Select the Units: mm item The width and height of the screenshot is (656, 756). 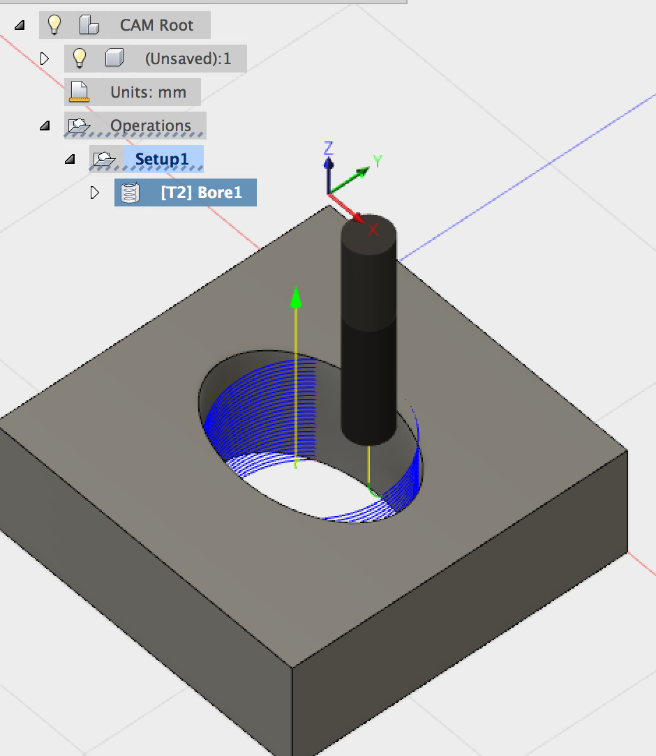pos(149,92)
